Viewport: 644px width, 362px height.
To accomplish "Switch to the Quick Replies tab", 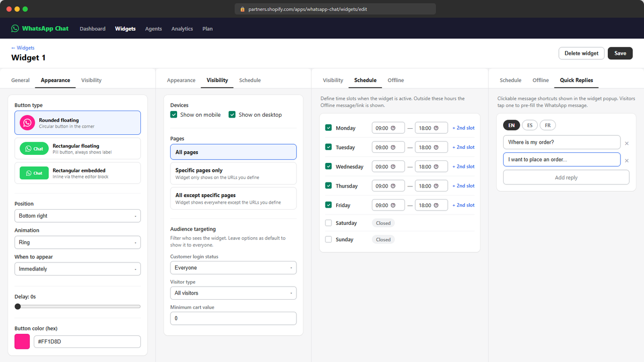I will 577,80.
